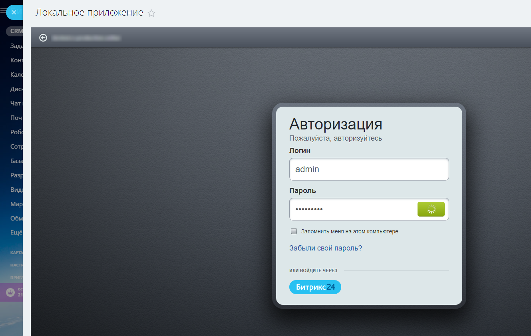Screen dimensions: 531x336
Task: Open the CRM item in the sidebar
Action: coord(16,32)
